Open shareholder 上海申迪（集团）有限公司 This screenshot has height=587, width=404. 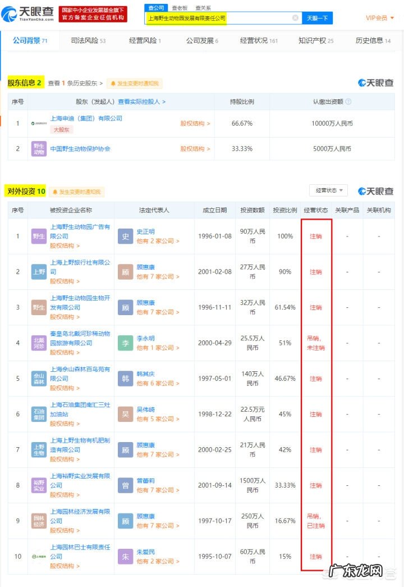[x=86, y=119]
